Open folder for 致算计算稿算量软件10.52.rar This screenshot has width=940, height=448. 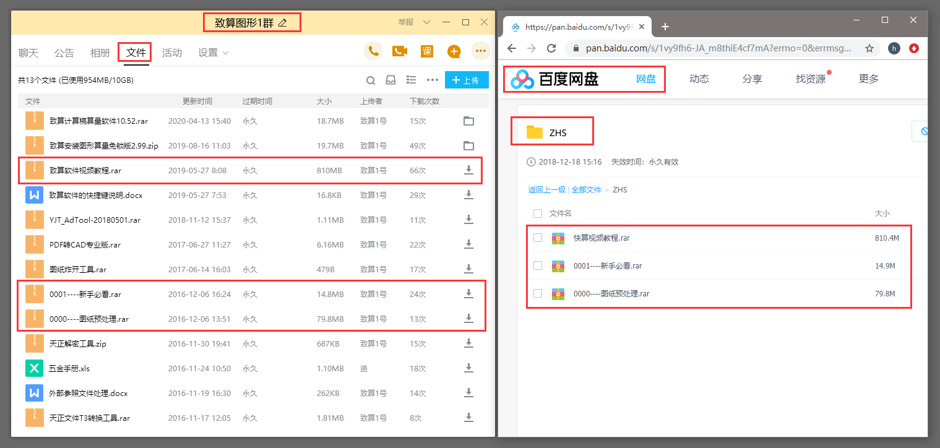(468, 121)
